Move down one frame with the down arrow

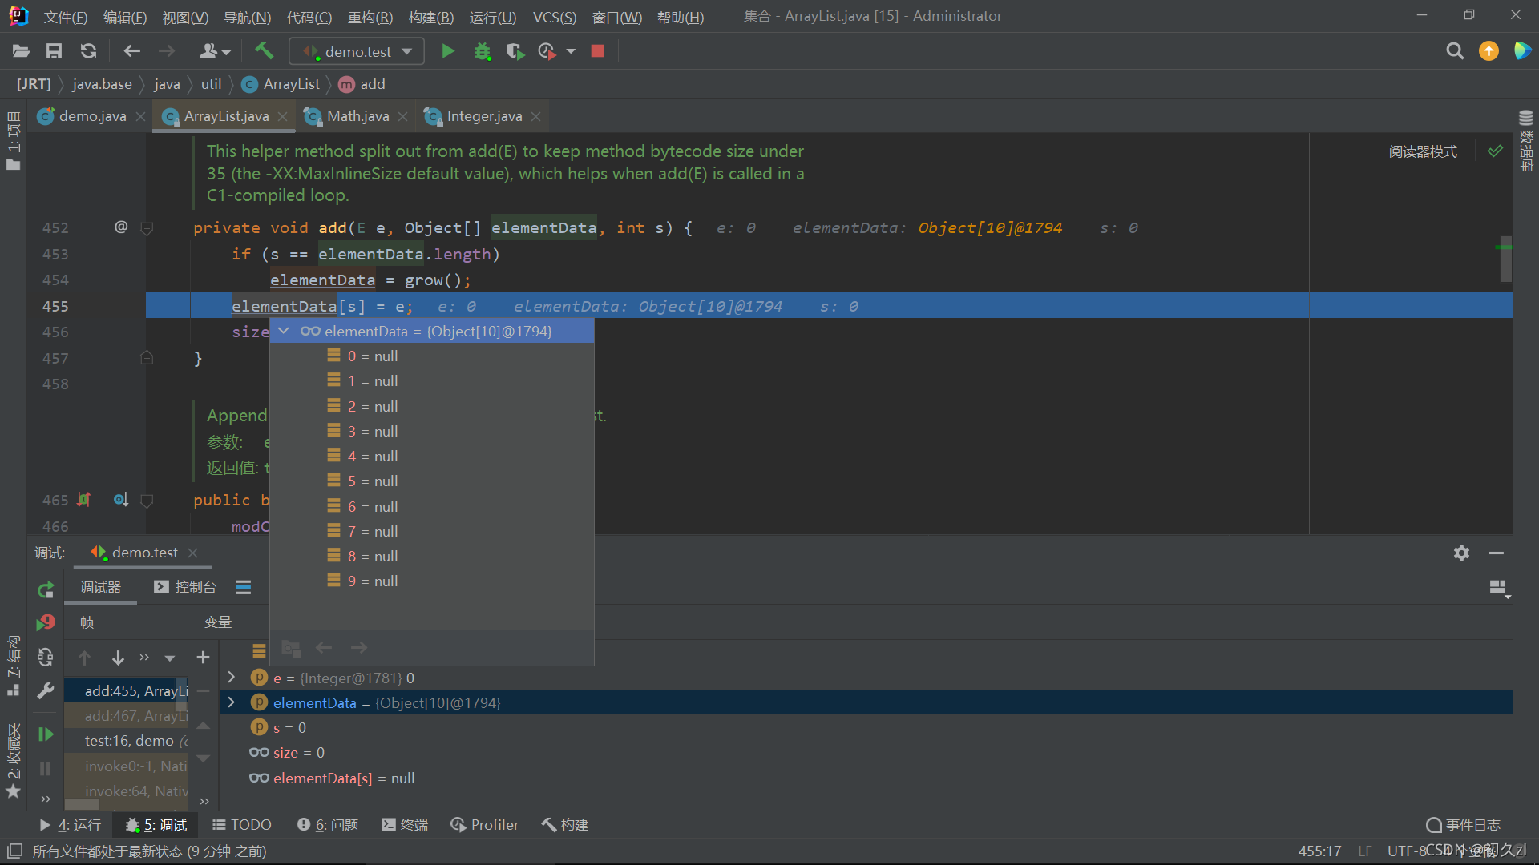118,658
